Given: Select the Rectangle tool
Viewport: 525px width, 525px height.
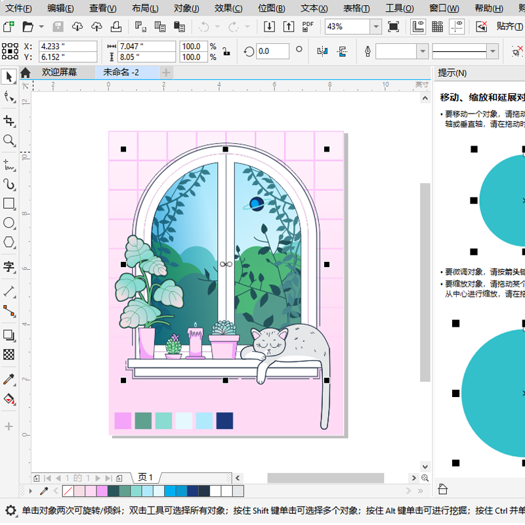Looking at the screenshot, I should click(9, 204).
